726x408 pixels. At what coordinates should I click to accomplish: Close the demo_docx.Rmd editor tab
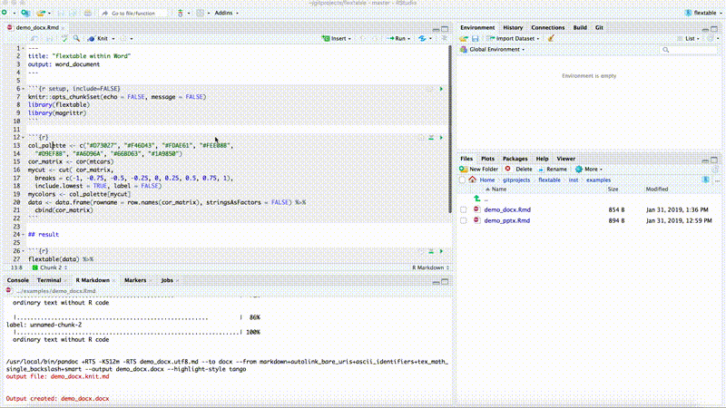[64, 28]
